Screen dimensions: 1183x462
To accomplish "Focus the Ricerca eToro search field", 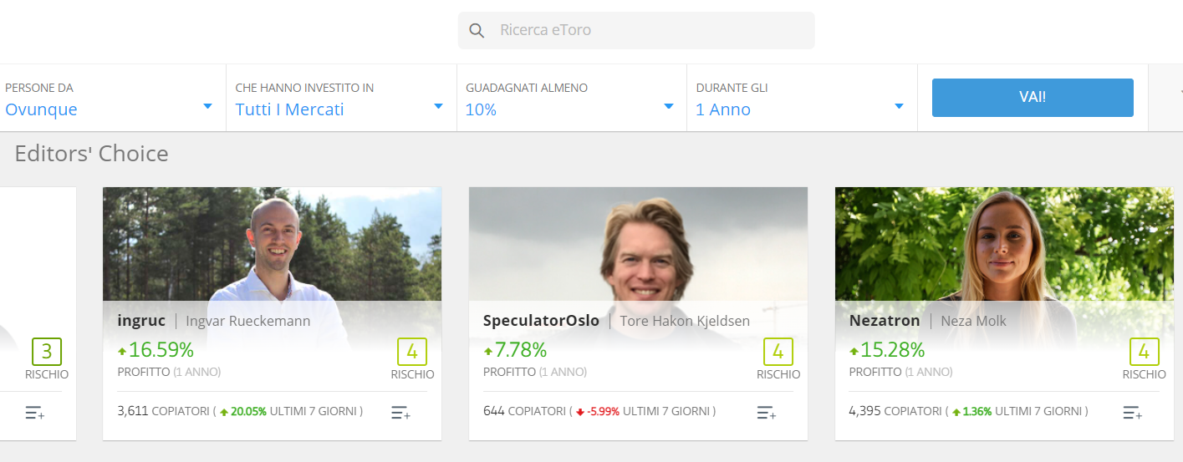I will tap(636, 30).
